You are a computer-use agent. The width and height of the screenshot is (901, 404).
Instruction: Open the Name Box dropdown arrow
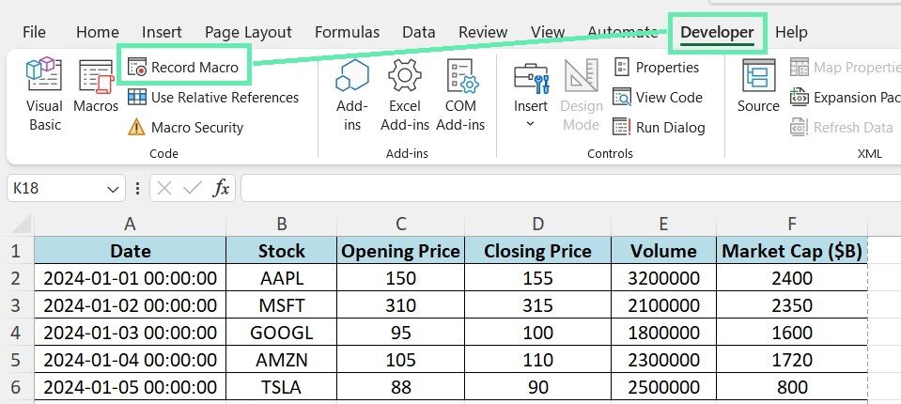pyautogui.click(x=113, y=189)
